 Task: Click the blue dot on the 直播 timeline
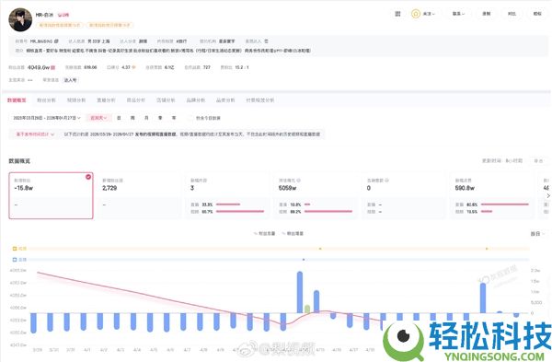click(304, 260)
